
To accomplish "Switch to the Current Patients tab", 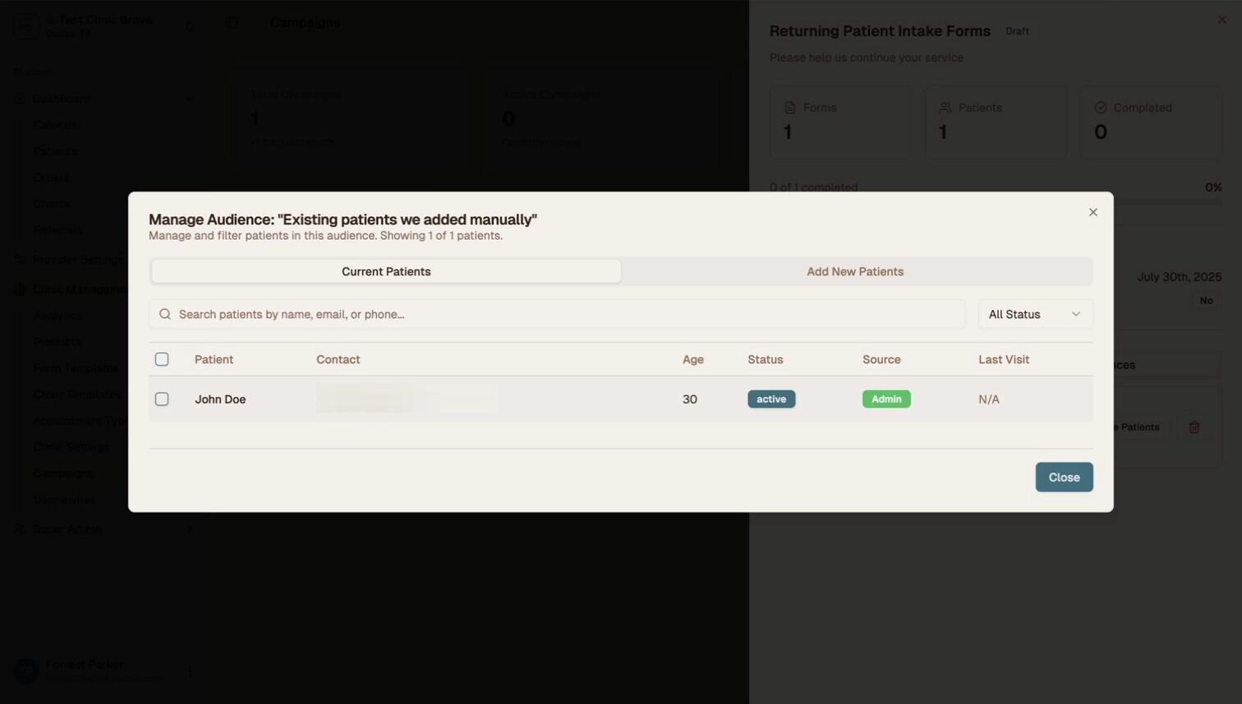I will [x=386, y=272].
